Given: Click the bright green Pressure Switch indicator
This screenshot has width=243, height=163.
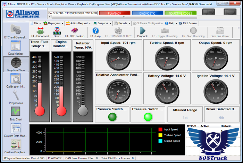Looking at the screenshot, I should point(148,117).
